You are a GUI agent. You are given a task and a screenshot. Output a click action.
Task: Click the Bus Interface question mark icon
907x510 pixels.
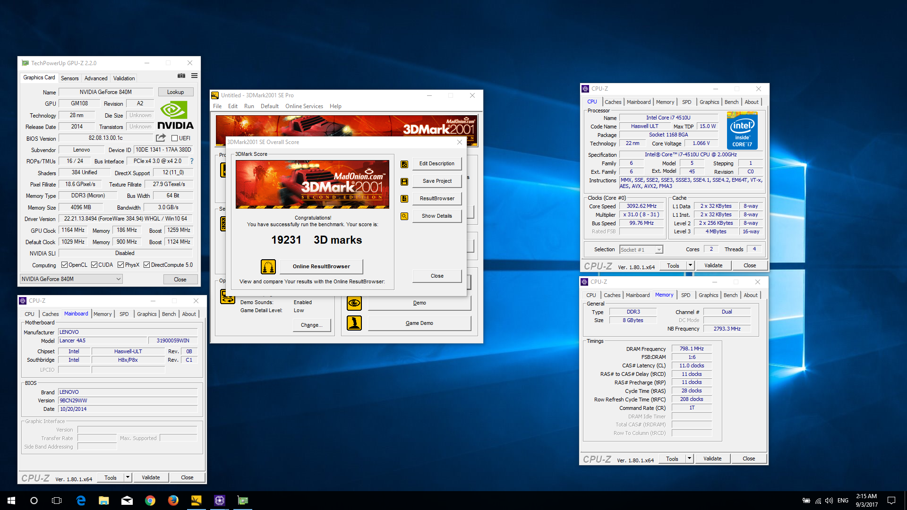[192, 161]
